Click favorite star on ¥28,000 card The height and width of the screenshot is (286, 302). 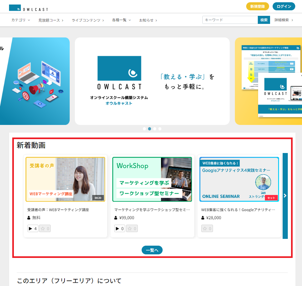[207, 229]
